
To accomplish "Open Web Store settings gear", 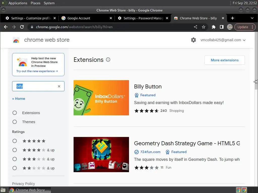I will pos(193,40).
